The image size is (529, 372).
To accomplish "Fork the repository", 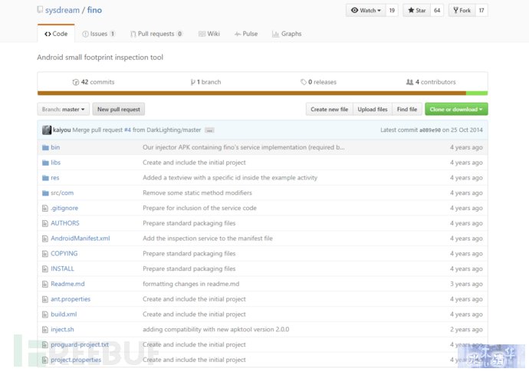I will tap(462, 11).
